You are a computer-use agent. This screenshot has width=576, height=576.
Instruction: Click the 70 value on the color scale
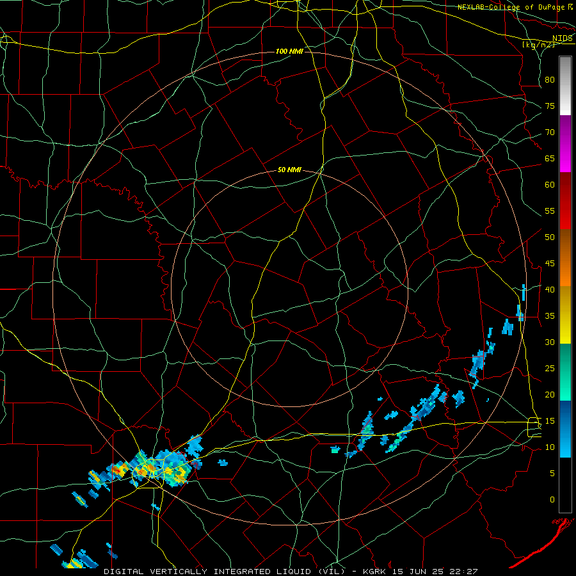coord(550,132)
